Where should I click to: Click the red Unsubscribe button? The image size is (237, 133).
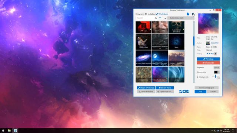pyautogui.click(x=208, y=63)
